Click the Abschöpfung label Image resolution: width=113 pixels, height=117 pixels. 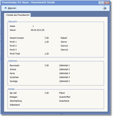tap(16, 101)
